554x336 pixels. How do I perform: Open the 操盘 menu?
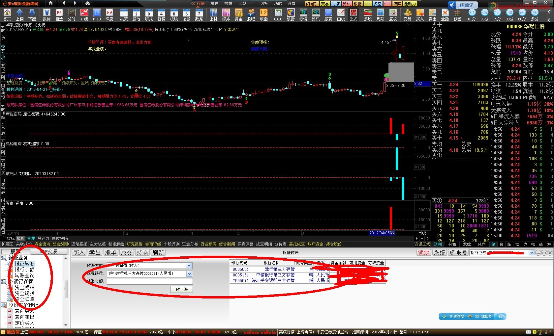click(214, 4)
